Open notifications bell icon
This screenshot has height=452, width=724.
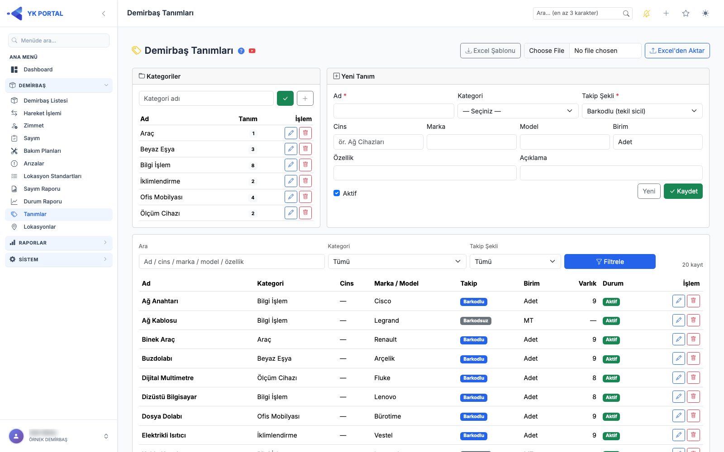tap(647, 14)
